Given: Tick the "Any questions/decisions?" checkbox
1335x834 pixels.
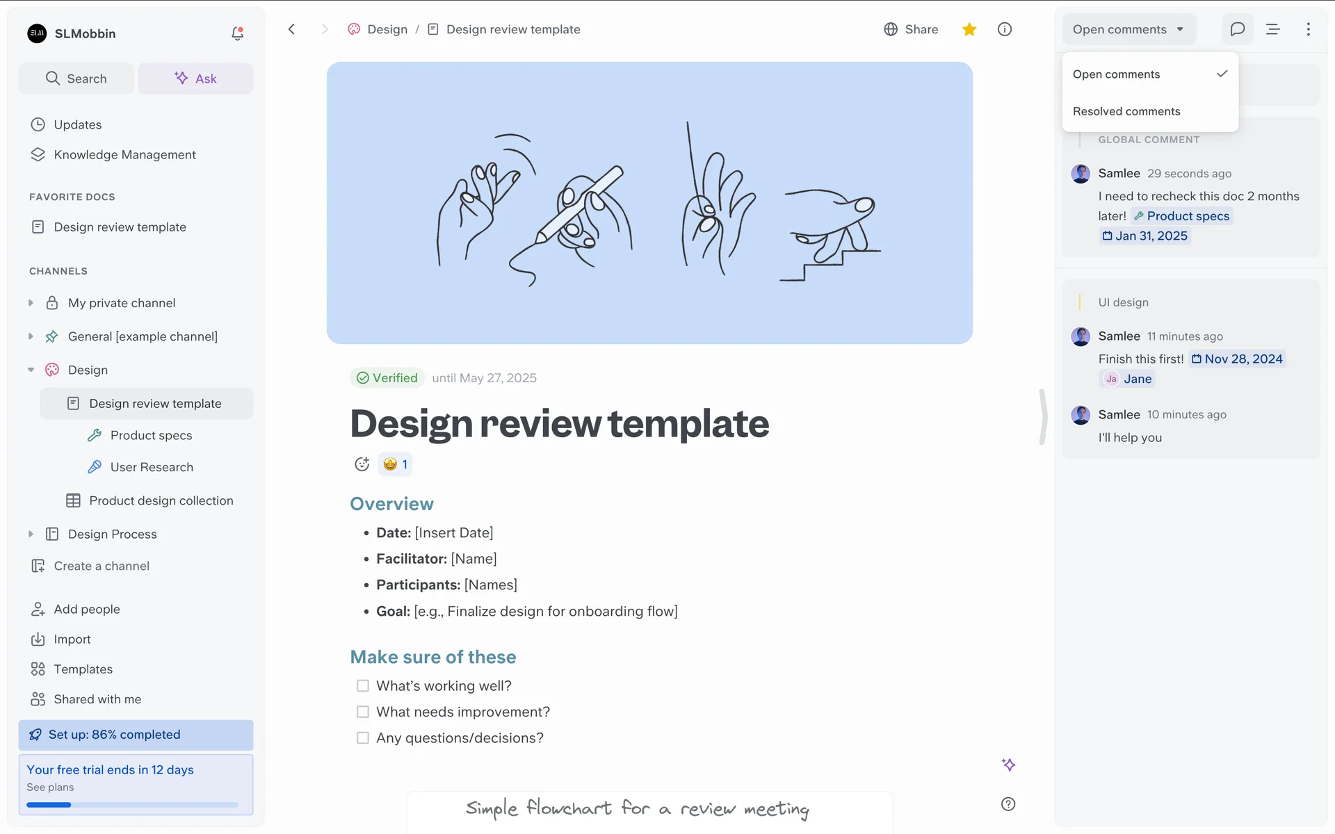Looking at the screenshot, I should (362, 738).
